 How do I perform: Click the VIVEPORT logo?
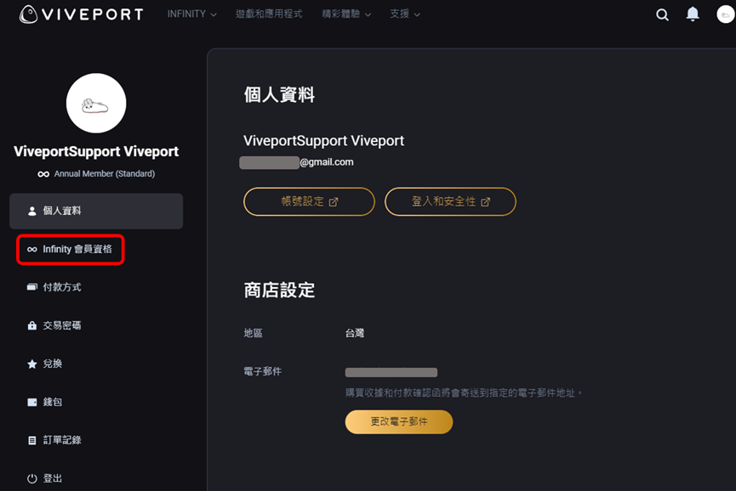(x=81, y=14)
